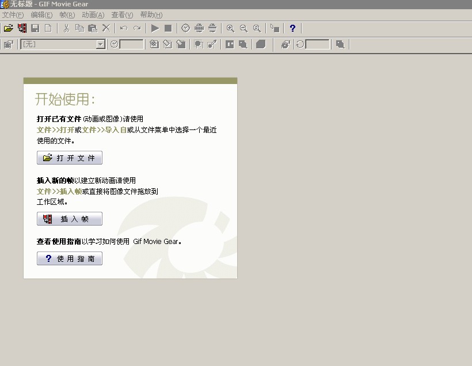Click the undo arrow icon
This screenshot has width=472, height=366.
(124, 28)
